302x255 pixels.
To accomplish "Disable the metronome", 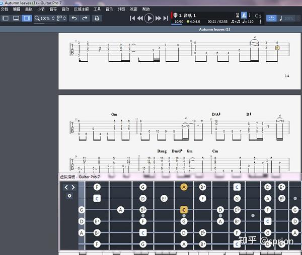I will [244, 15].
